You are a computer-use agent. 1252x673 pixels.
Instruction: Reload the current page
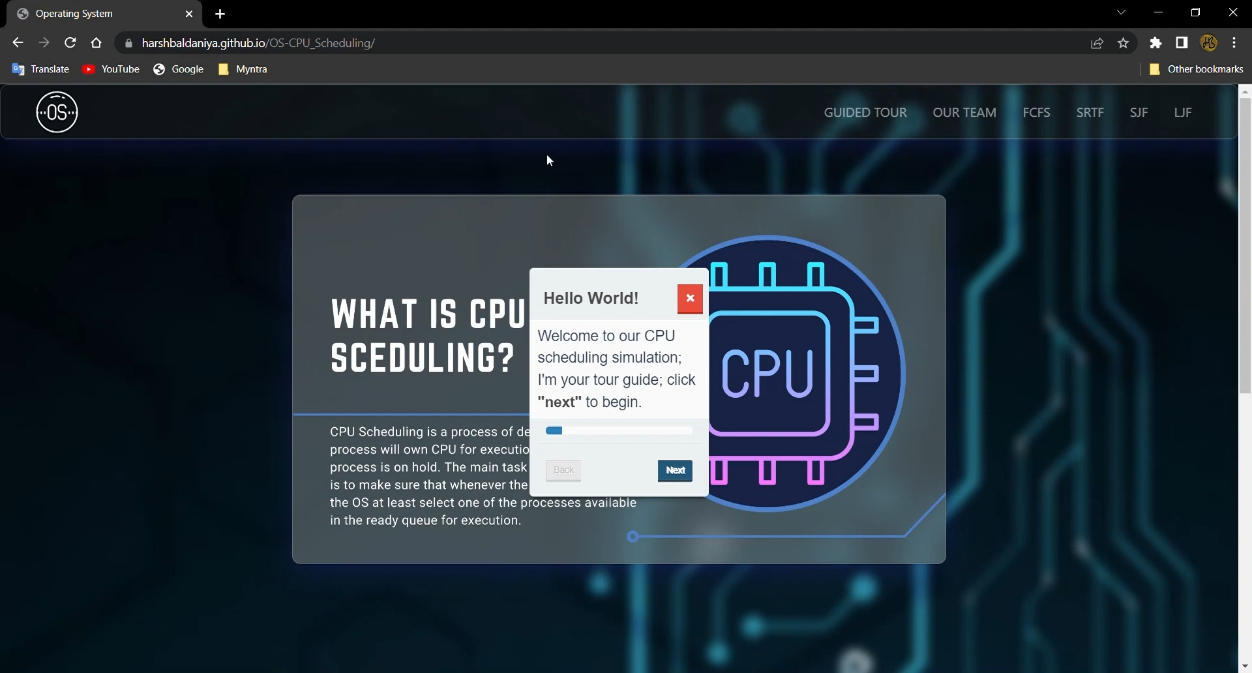(x=70, y=42)
